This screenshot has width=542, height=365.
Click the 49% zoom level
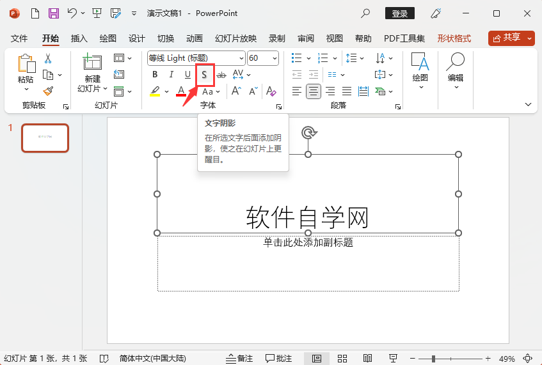click(x=507, y=359)
